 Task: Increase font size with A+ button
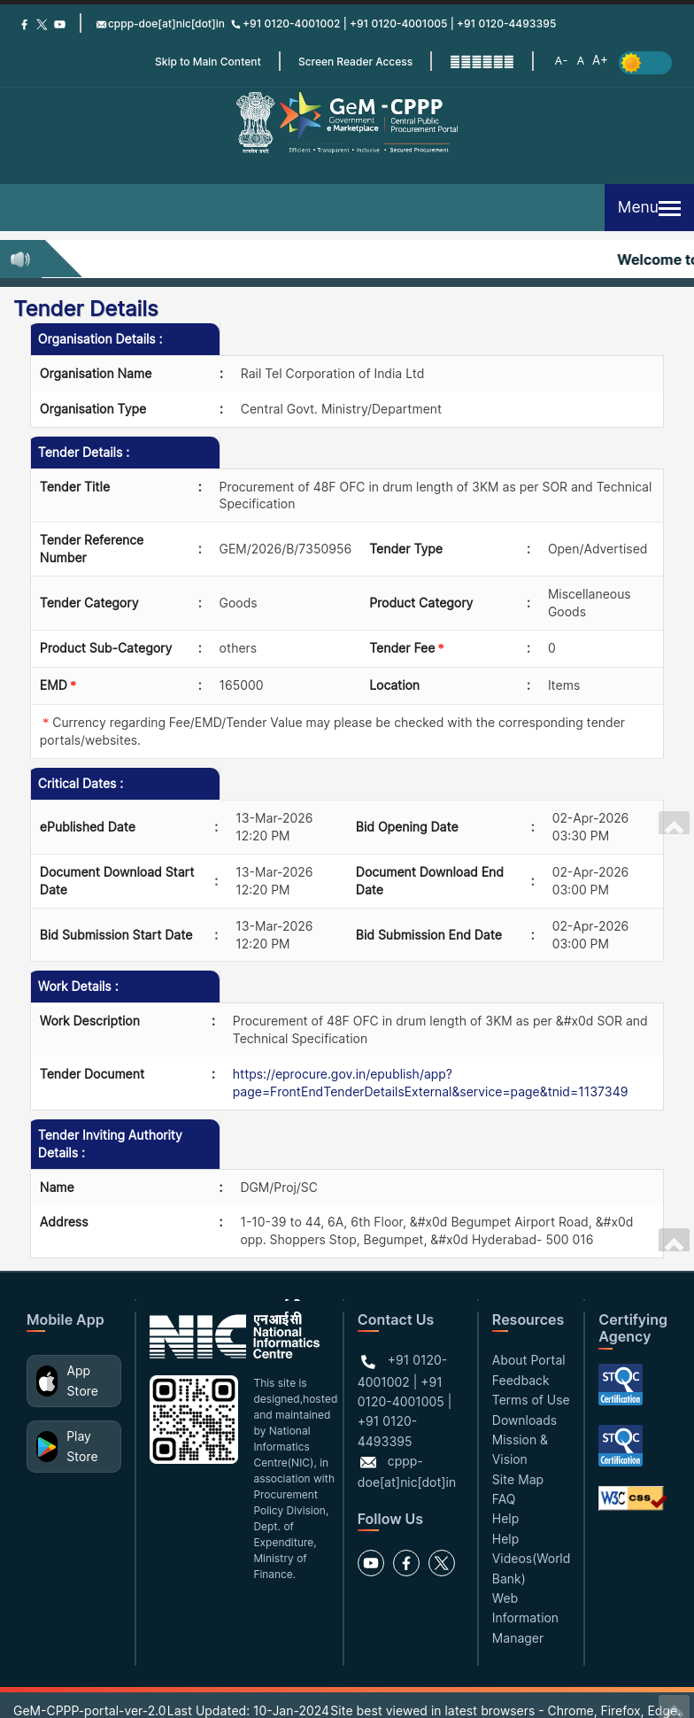point(599,60)
